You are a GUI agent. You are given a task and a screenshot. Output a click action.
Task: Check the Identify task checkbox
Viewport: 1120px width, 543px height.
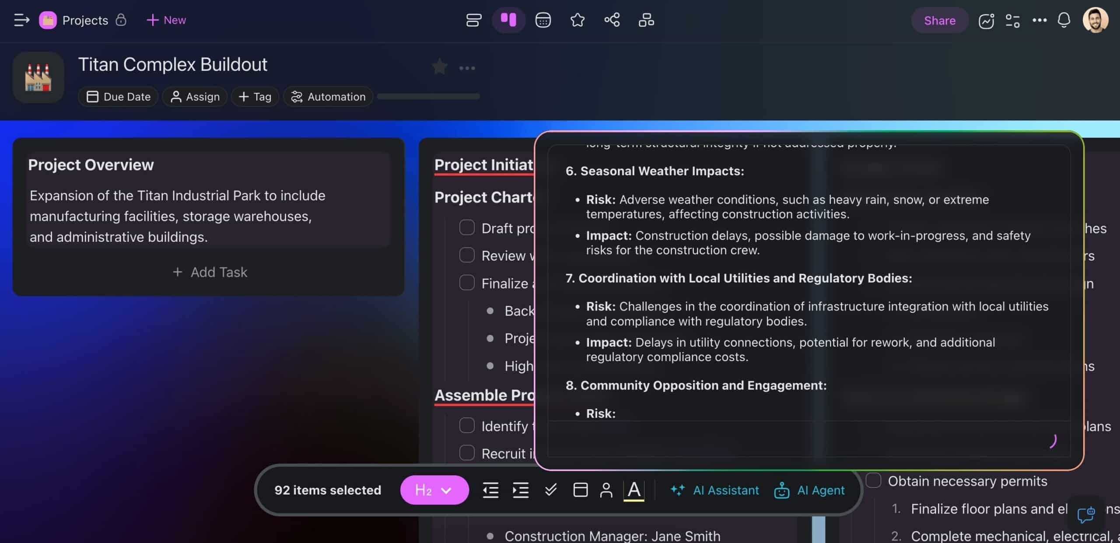pyautogui.click(x=467, y=425)
